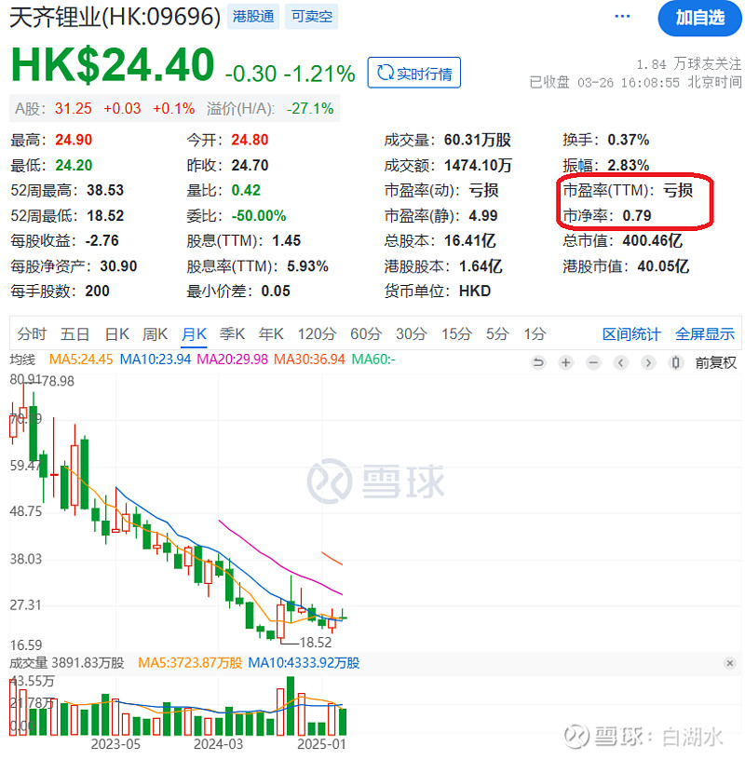Click the 换手 0.37% value
The height and width of the screenshot is (760, 745).
pos(628,140)
